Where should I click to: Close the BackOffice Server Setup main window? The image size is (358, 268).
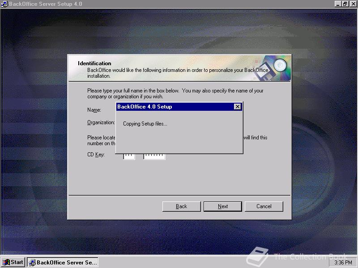[x=353, y=4]
